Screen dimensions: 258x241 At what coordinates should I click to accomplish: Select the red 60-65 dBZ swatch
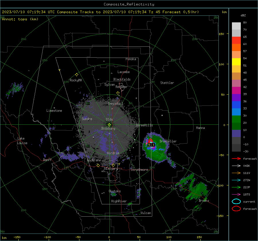click(x=236, y=40)
